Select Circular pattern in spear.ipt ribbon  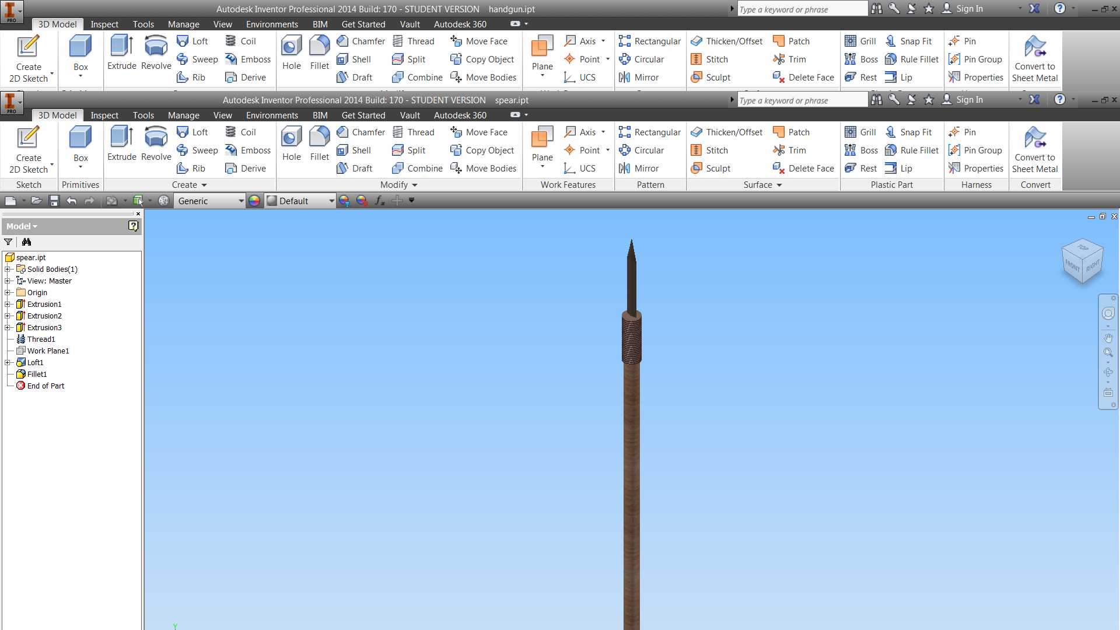coord(642,150)
